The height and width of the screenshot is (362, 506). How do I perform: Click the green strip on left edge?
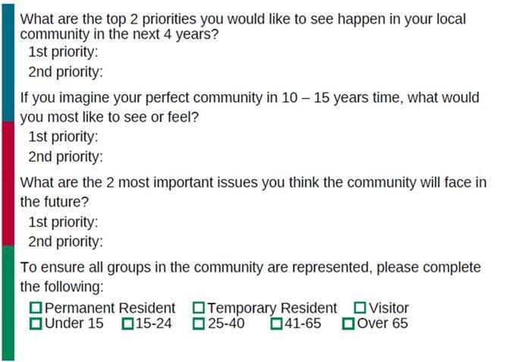tap(8, 304)
